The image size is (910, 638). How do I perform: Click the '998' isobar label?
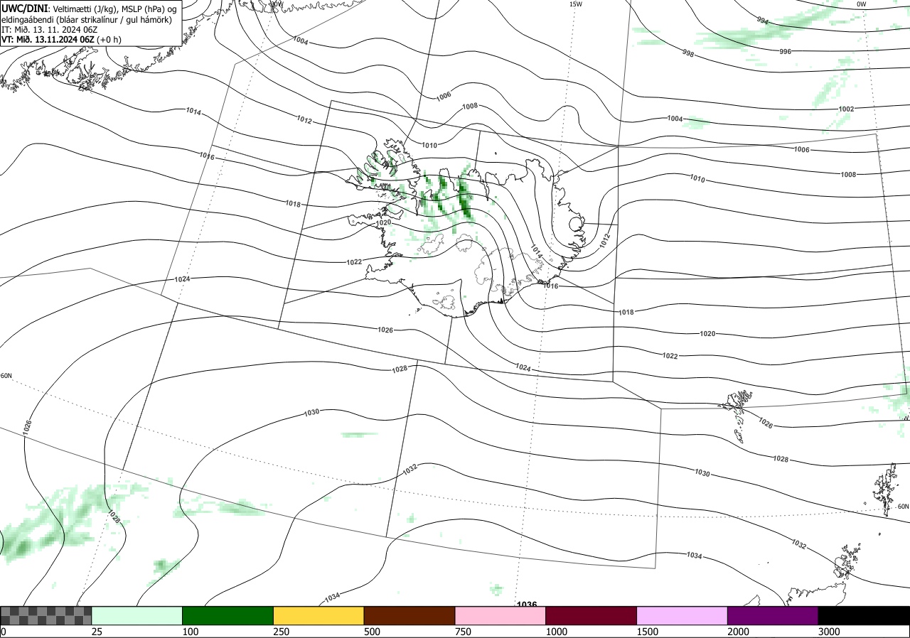click(687, 53)
